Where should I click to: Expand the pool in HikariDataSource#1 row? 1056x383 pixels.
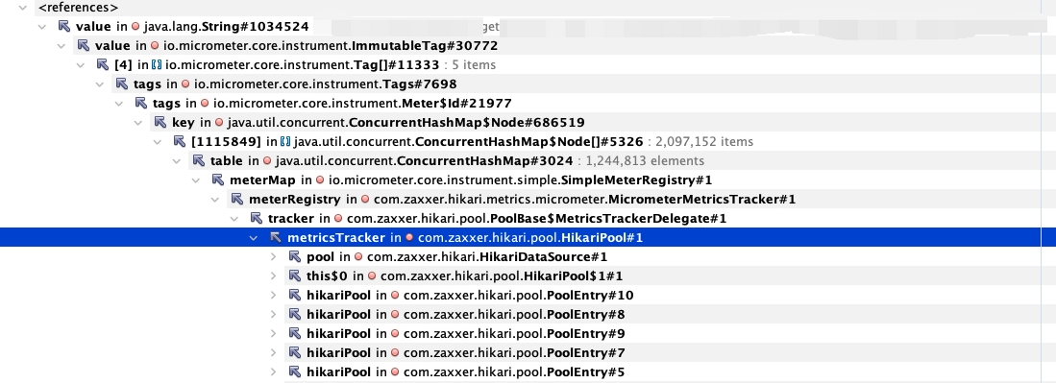click(274, 257)
